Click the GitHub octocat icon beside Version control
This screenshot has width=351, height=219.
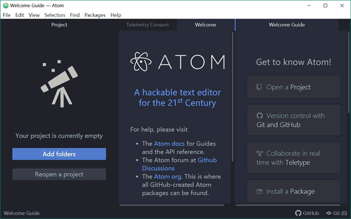coord(259,116)
